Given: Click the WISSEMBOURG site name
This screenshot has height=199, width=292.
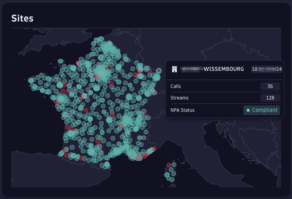Looking at the screenshot, I should [x=223, y=69].
